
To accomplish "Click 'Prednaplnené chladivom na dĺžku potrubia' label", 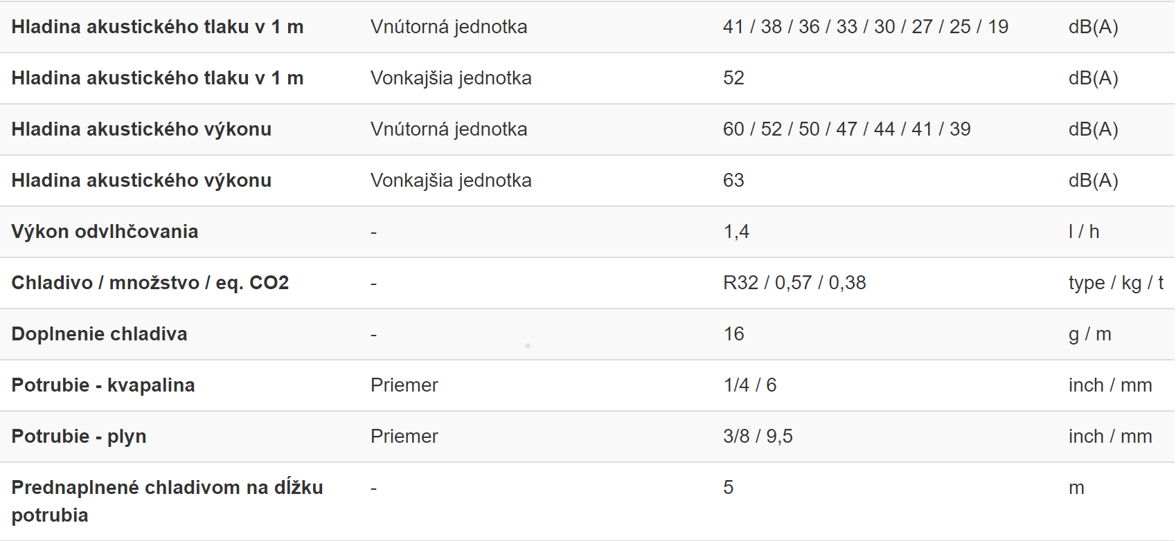I will pos(168,502).
